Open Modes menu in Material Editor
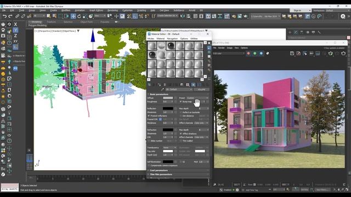 pyautogui.click(x=151, y=39)
